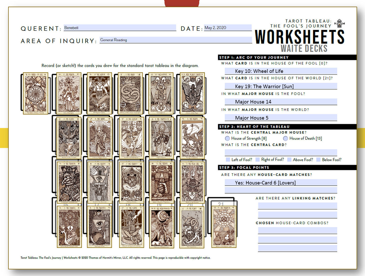
Task: Enable the Below Fool? checkbox
Action: tap(318, 159)
